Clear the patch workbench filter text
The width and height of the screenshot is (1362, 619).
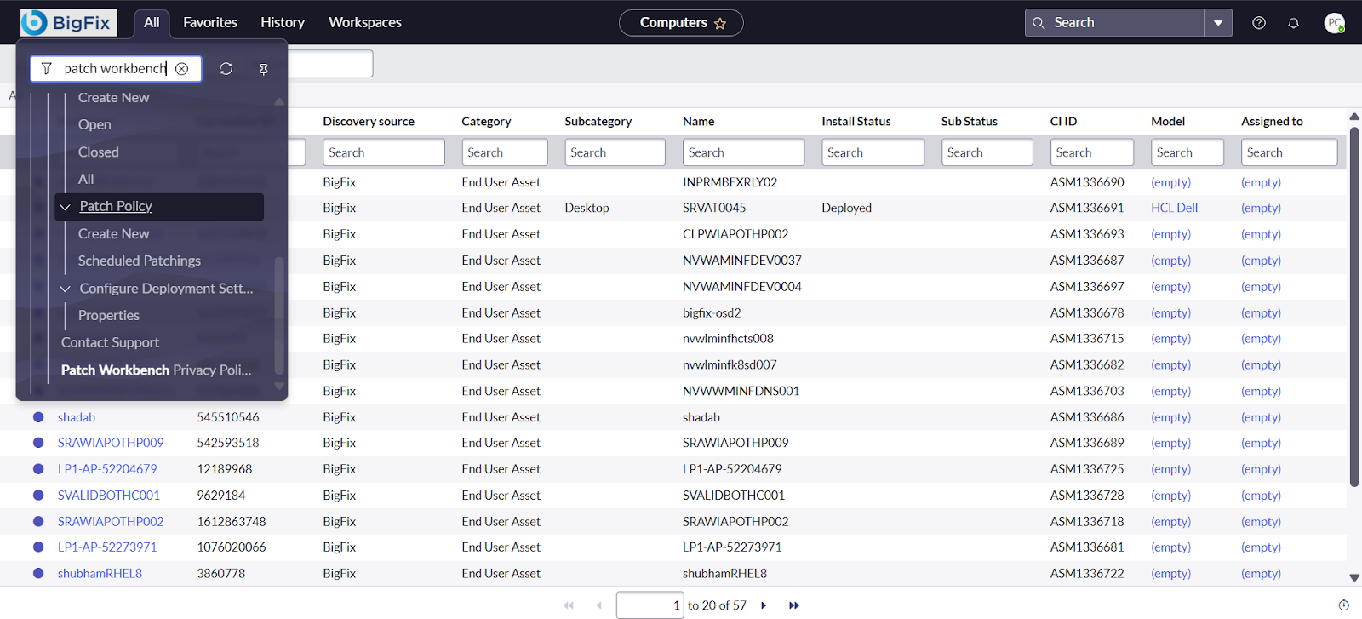(x=182, y=69)
